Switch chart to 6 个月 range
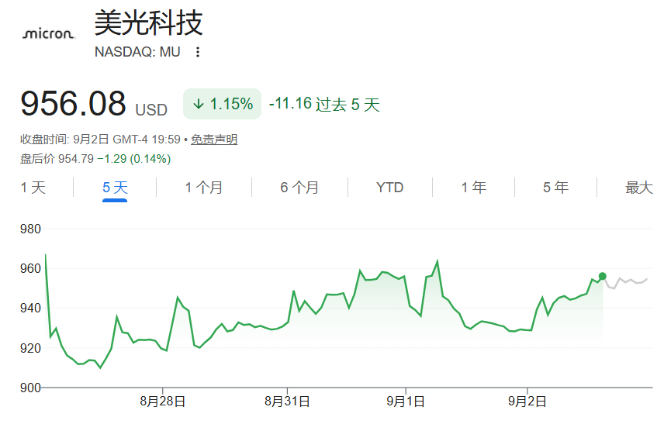This screenshot has height=424, width=664. [x=299, y=188]
